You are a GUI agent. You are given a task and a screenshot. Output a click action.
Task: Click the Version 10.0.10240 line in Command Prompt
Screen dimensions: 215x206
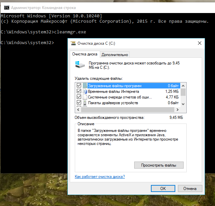51,16
